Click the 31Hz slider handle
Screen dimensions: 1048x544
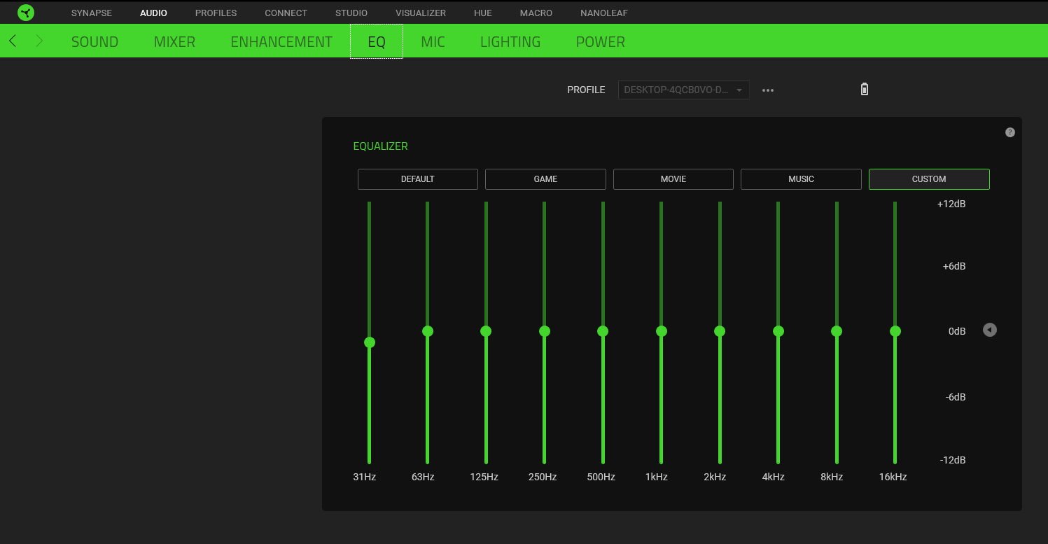point(370,342)
